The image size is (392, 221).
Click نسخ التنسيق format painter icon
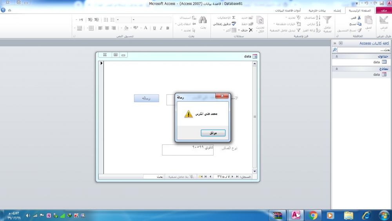click(359, 30)
